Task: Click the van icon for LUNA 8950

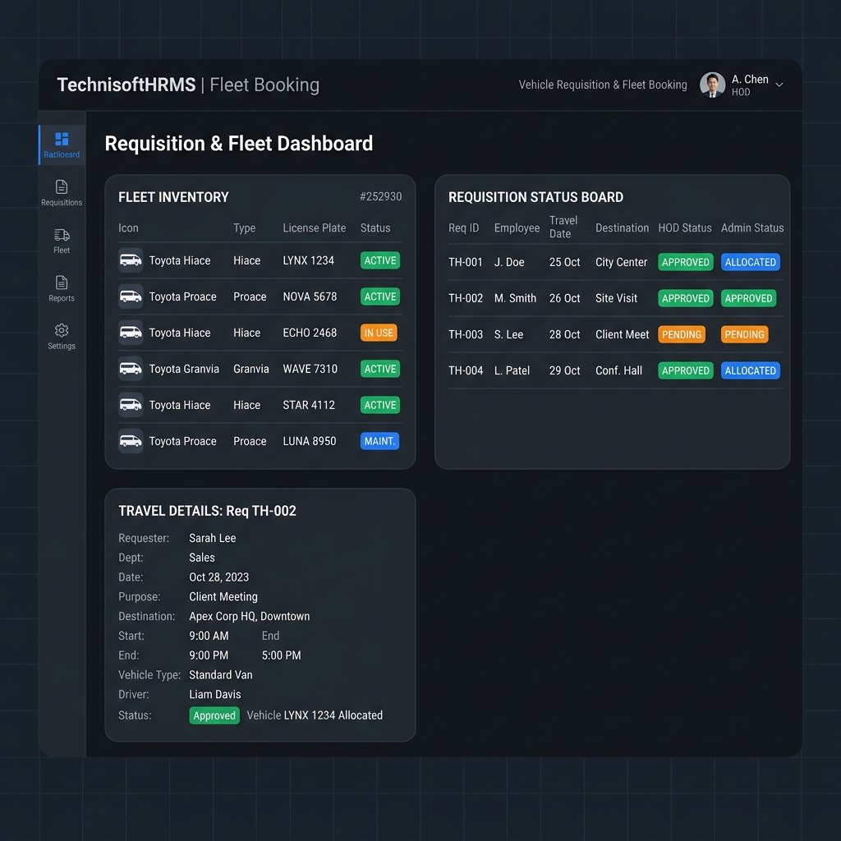Action: click(131, 441)
